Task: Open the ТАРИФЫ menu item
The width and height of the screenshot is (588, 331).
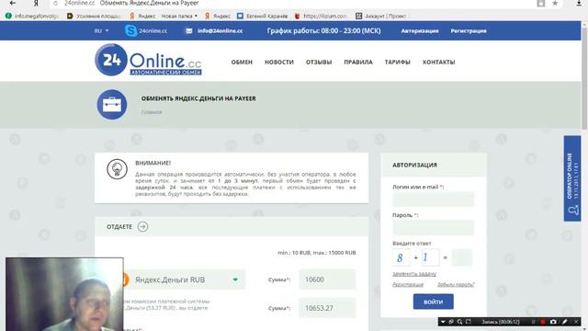Action: click(398, 62)
